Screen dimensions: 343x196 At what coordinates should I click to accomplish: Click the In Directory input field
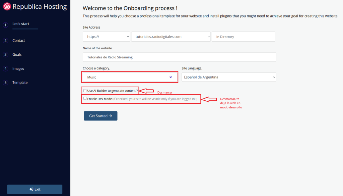[243, 37]
